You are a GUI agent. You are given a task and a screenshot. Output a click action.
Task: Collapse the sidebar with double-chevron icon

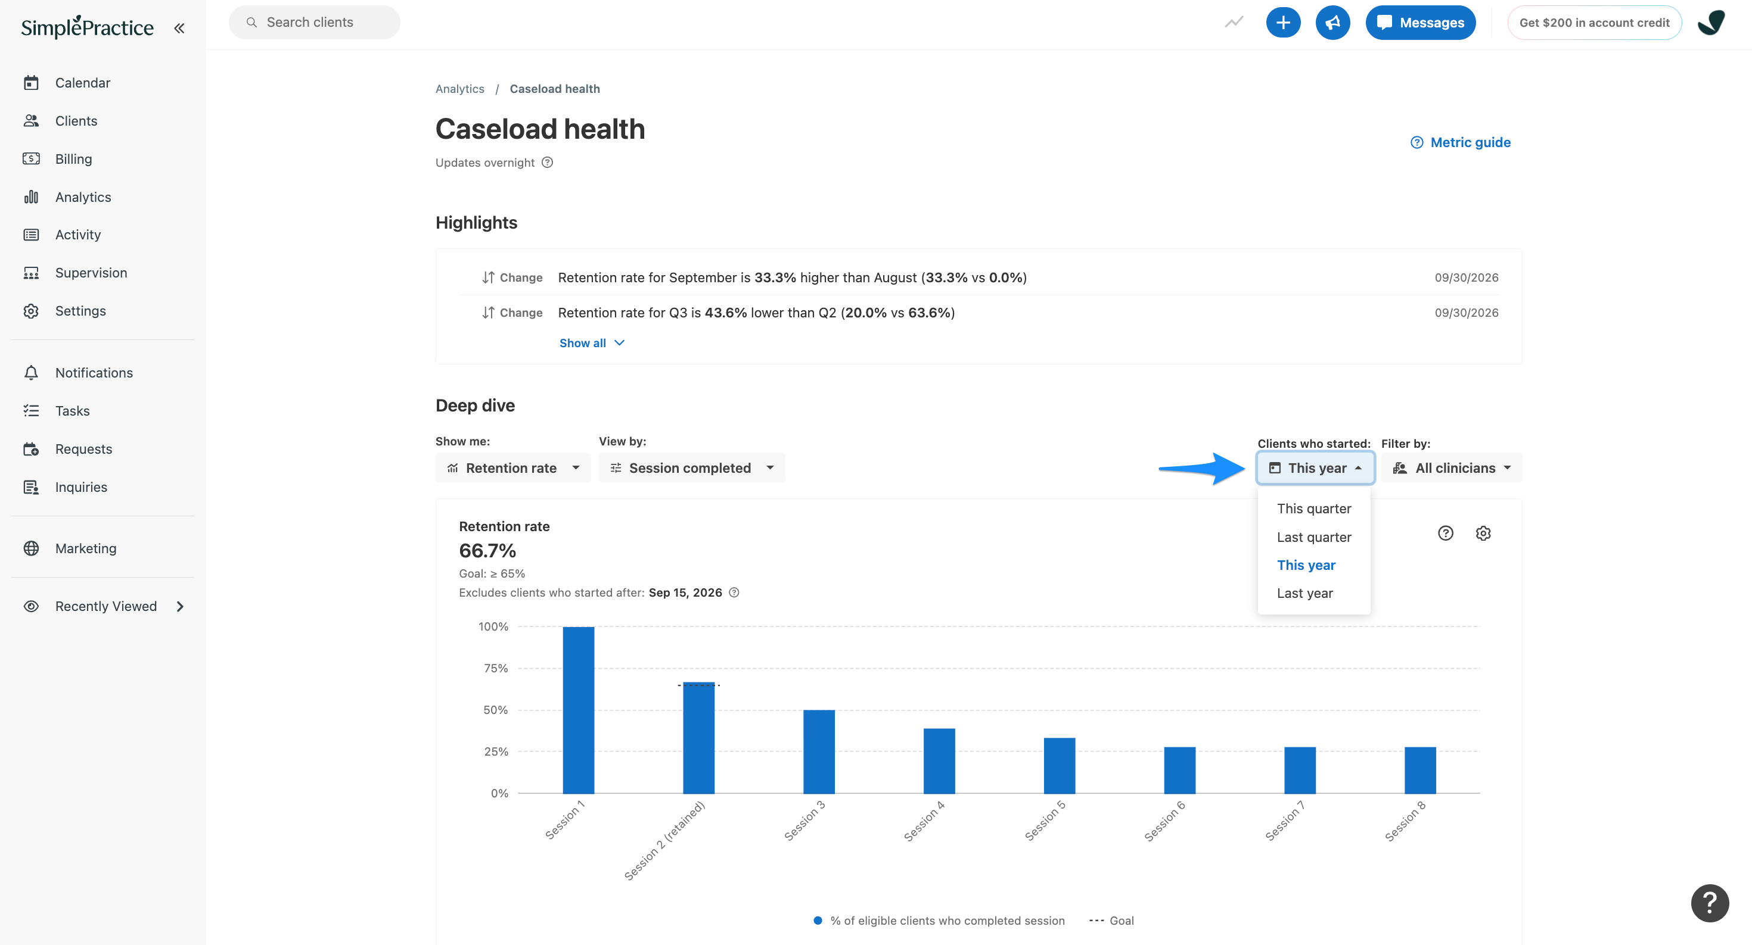coord(179,28)
